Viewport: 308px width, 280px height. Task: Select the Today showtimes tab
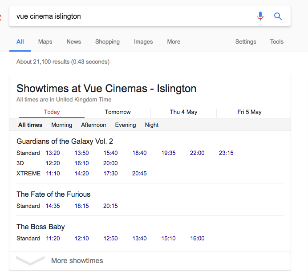click(x=52, y=112)
